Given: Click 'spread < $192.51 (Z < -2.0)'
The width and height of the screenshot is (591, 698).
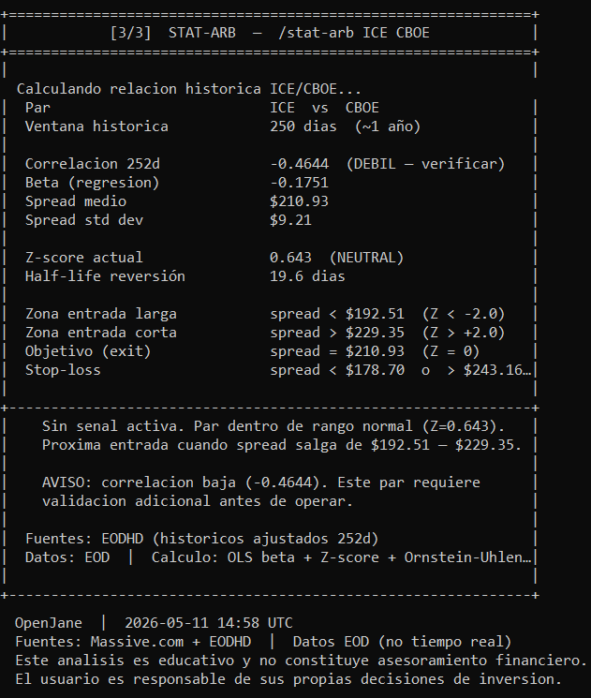Looking at the screenshot, I should [x=387, y=314].
